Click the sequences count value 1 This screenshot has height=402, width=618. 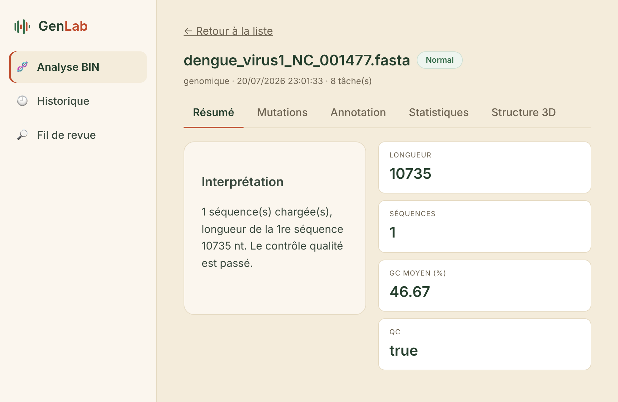coord(393,232)
